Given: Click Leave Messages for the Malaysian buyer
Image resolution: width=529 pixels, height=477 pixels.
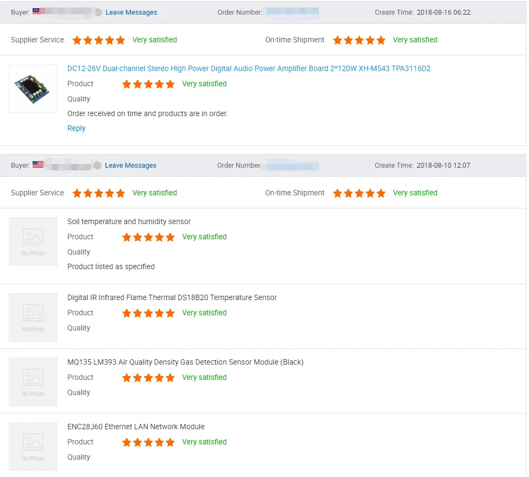Looking at the screenshot, I should pos(131,12).
